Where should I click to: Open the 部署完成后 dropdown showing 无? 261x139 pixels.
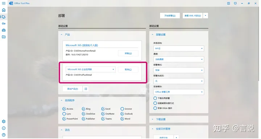click(179, 81)
